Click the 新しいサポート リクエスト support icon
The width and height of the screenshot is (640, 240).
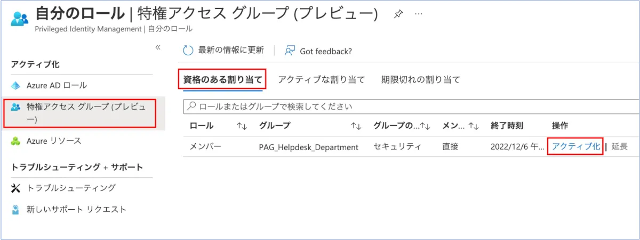[x=16, y=210]
